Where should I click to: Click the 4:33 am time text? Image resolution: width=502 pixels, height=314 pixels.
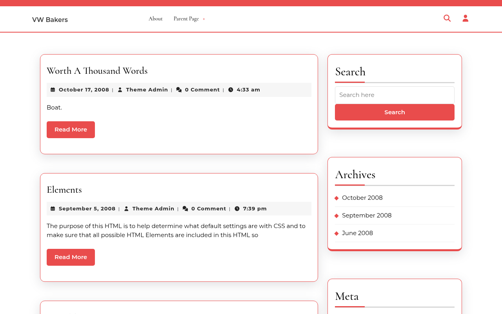tap(249, 90)
